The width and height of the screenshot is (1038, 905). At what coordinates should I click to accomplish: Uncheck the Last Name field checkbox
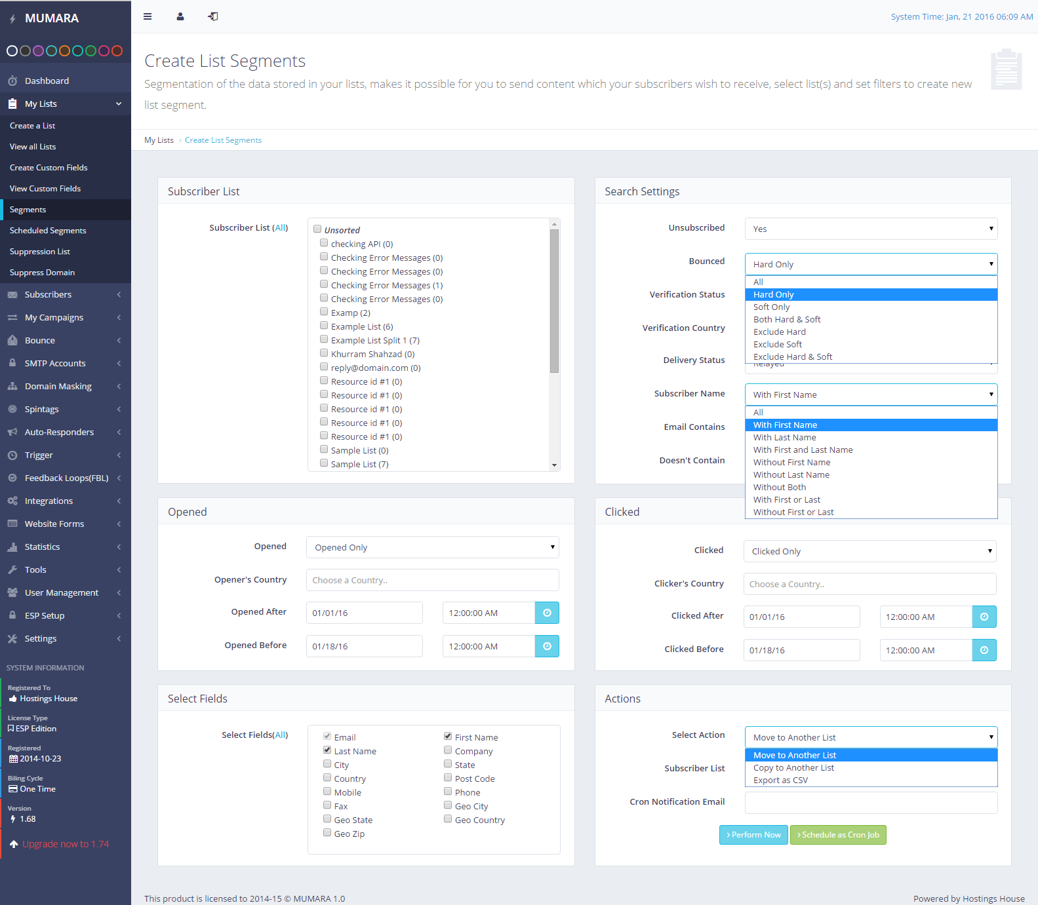click(327, 750)
